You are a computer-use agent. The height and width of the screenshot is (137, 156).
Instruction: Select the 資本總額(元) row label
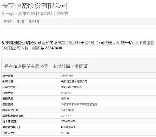coord(10,121)
